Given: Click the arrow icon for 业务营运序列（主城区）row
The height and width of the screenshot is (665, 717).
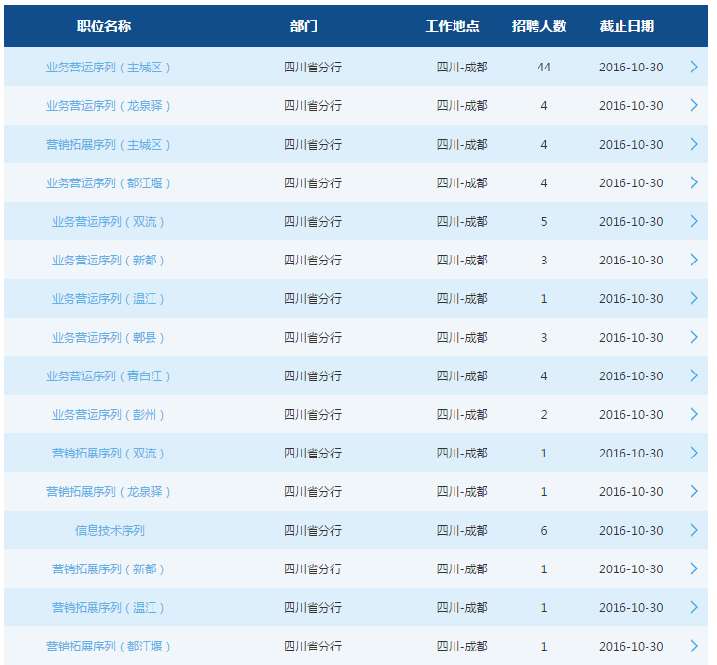Looking at the screenshot, I should click(x=693, y=67).
